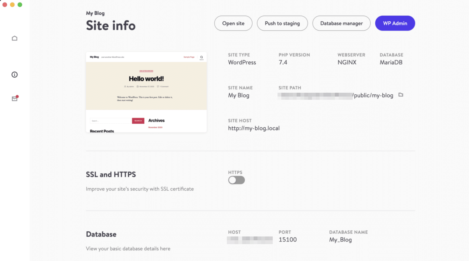Select the site path ending /public/my-blog
This screenshot has width=469, height=261.
[x=335, y=95]
